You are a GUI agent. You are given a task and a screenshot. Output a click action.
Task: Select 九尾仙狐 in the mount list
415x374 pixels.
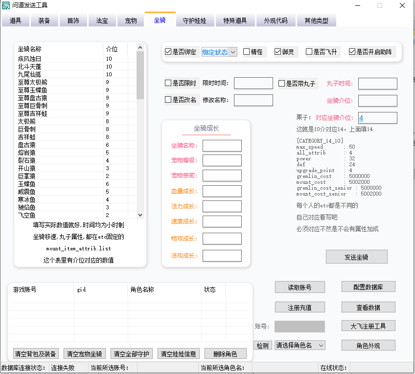31,74
